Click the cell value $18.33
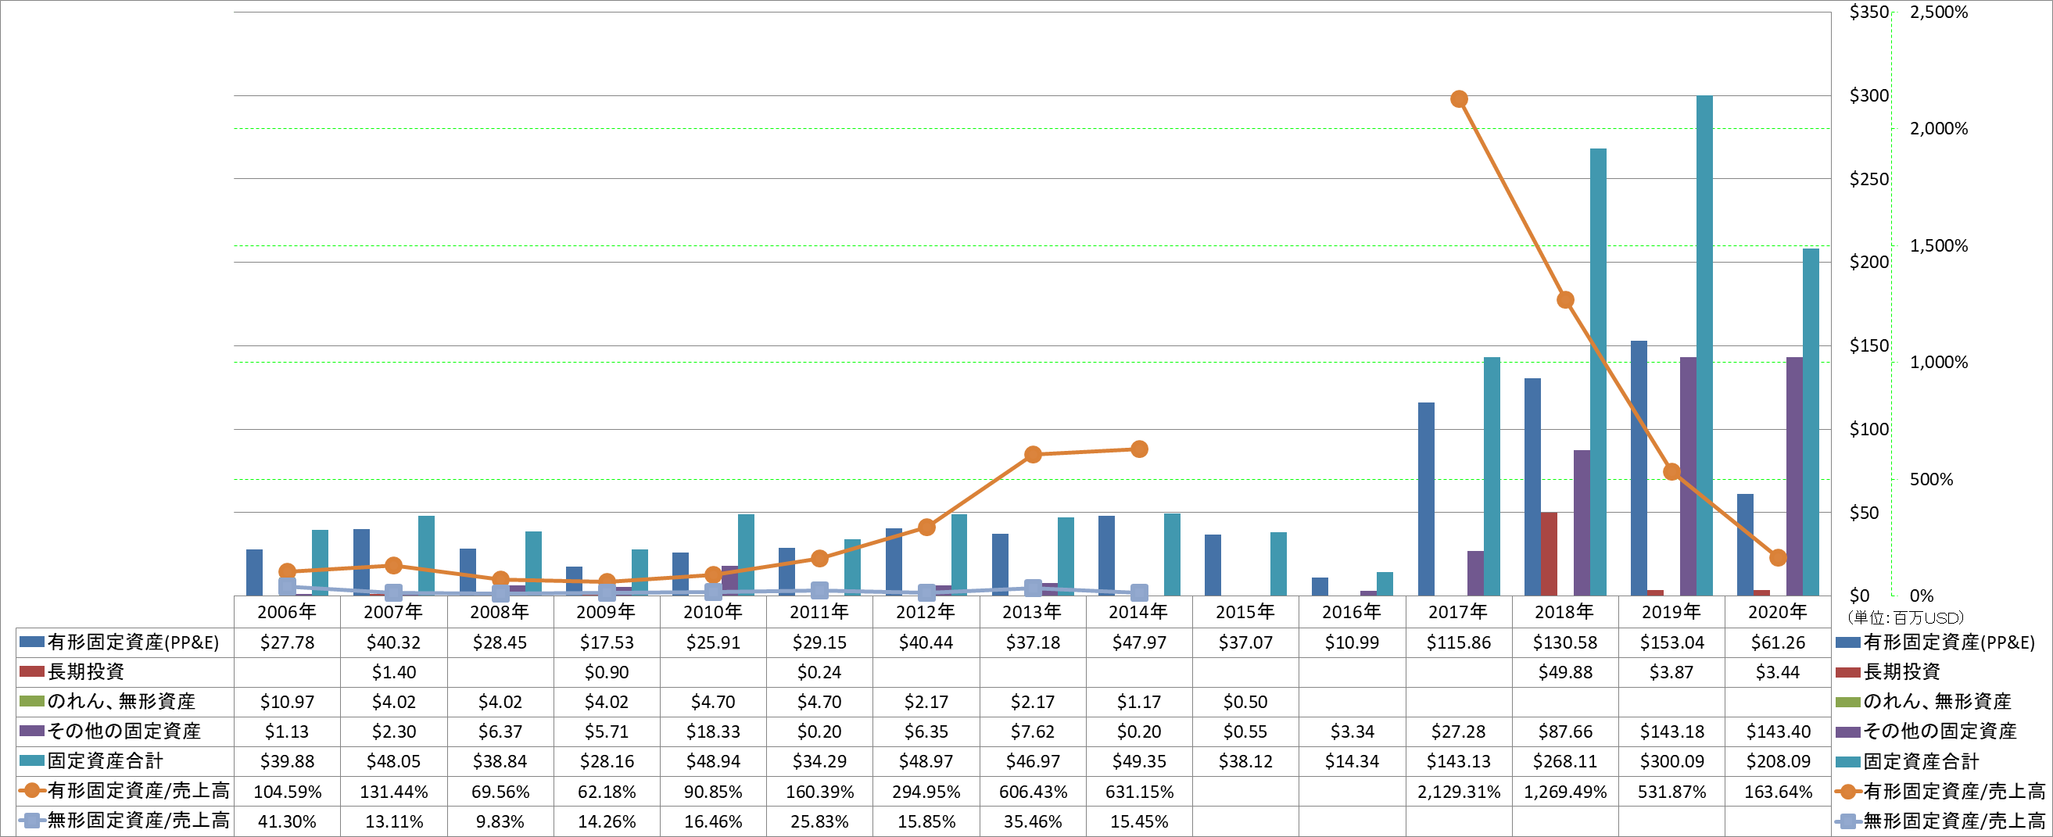Viewport: 2053px width, 837px height. (x=712, y=731)
